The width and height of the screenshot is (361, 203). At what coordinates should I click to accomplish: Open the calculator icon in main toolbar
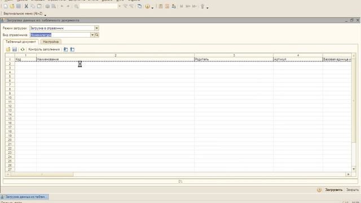(x=161, y=6)
